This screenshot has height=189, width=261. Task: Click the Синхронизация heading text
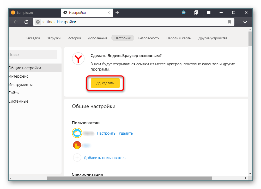[87, 174]
